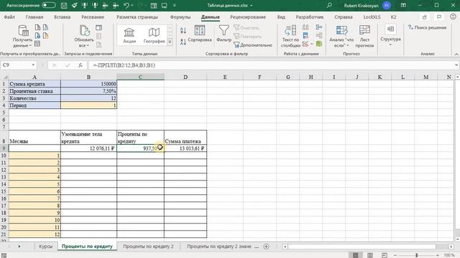Click the Save icon in title bar

64,5
